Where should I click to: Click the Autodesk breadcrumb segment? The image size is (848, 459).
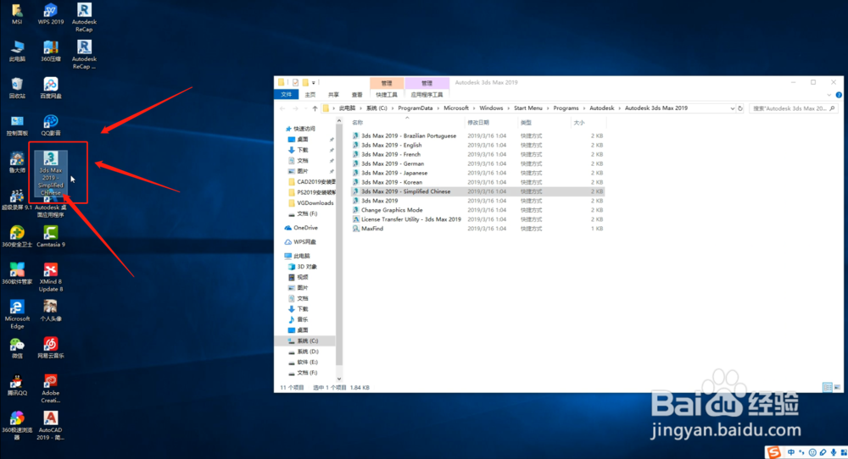click(x=601, y=108)
